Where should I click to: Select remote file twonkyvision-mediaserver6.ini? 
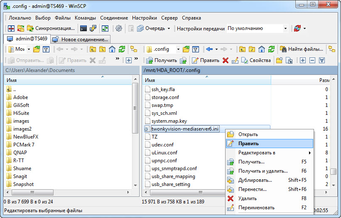pos(185,129)
